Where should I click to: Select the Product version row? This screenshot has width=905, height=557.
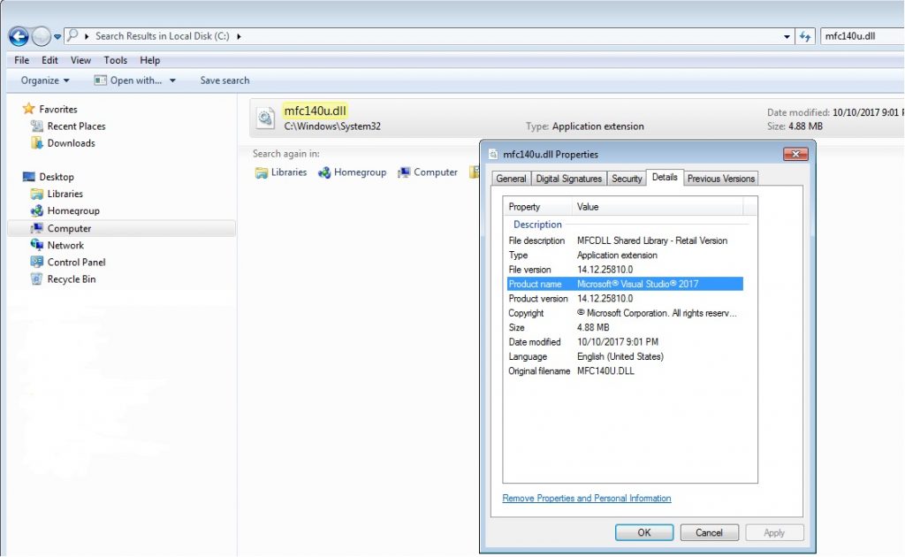click(625, 299)
